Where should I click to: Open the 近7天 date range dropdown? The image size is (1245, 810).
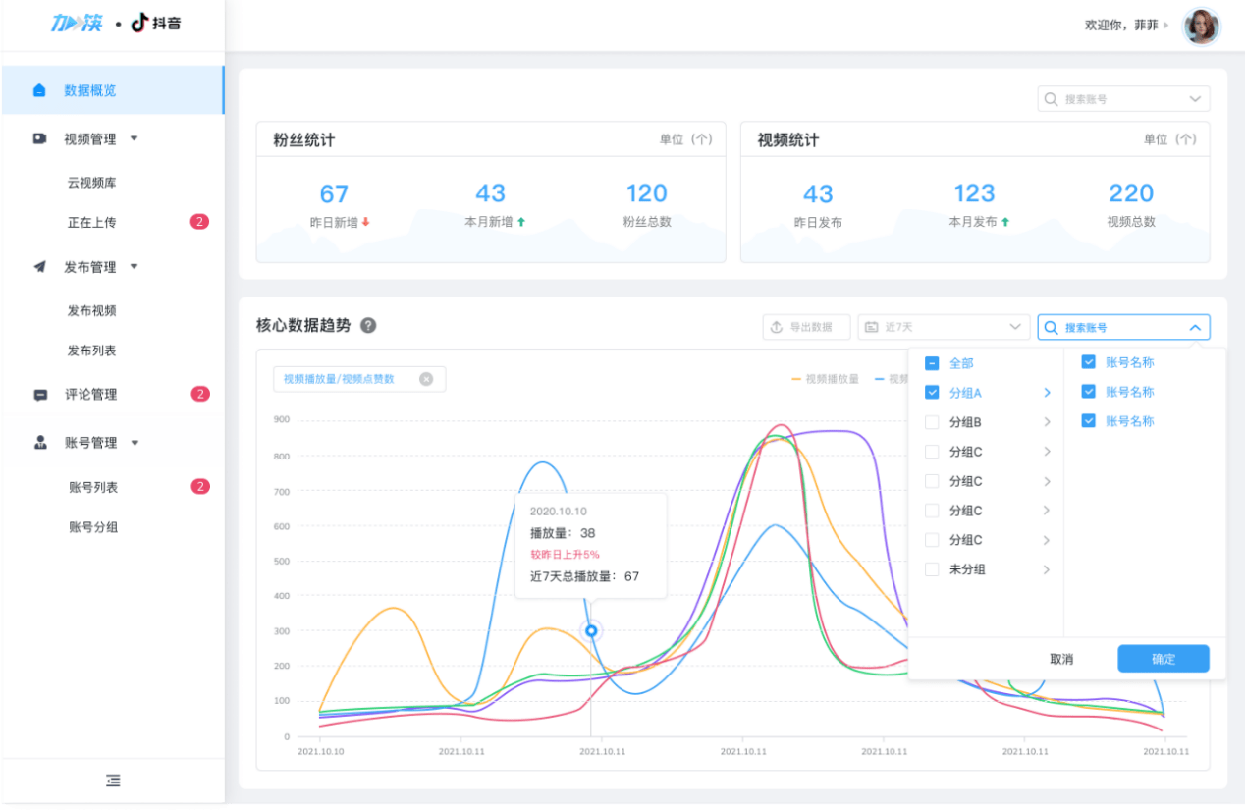coord(943,327)
